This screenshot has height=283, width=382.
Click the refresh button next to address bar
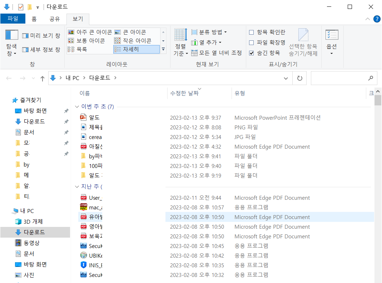click(x=299, y=78)
